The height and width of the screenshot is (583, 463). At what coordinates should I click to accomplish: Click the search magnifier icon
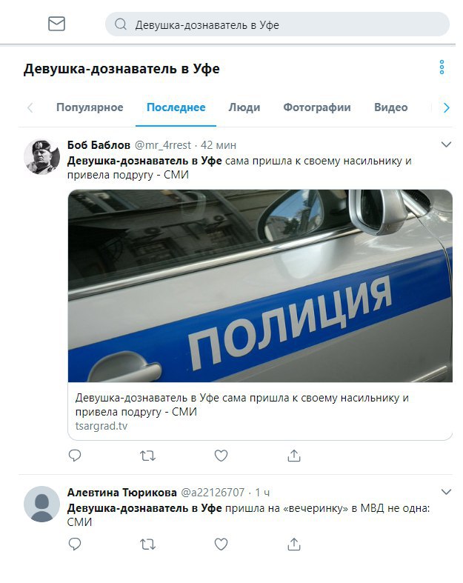(120, 24)
